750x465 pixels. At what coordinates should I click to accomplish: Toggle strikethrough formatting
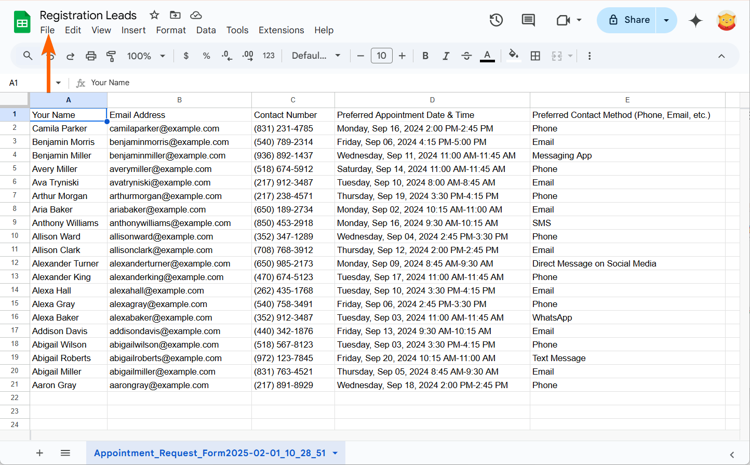pyautogui.click(x=466, y=56)
